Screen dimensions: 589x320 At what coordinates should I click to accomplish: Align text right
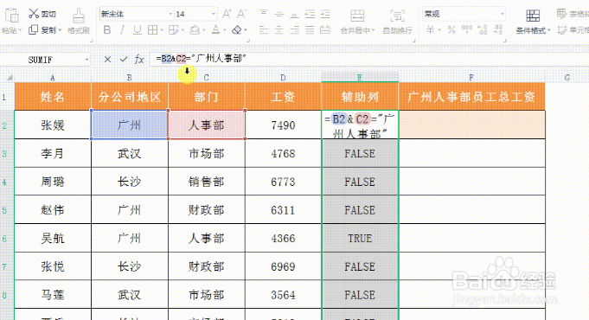[294, 29]
